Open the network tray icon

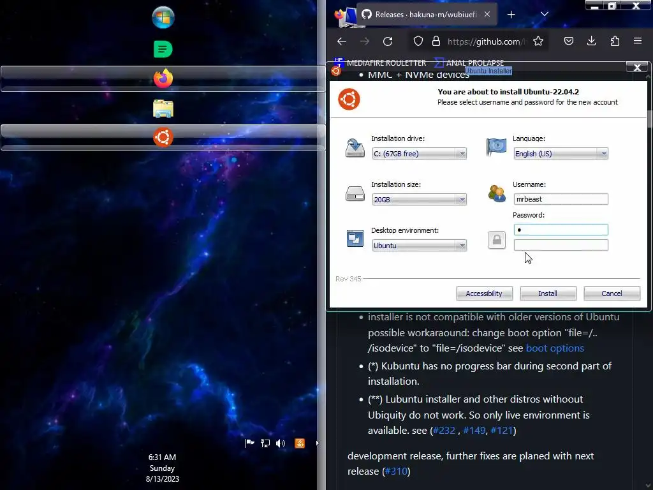pyautogui.click(x=265, y=443)
